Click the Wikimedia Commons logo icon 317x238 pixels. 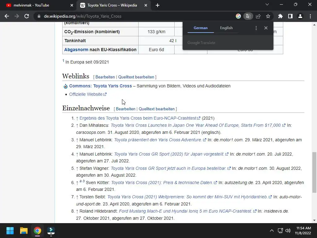66,86
